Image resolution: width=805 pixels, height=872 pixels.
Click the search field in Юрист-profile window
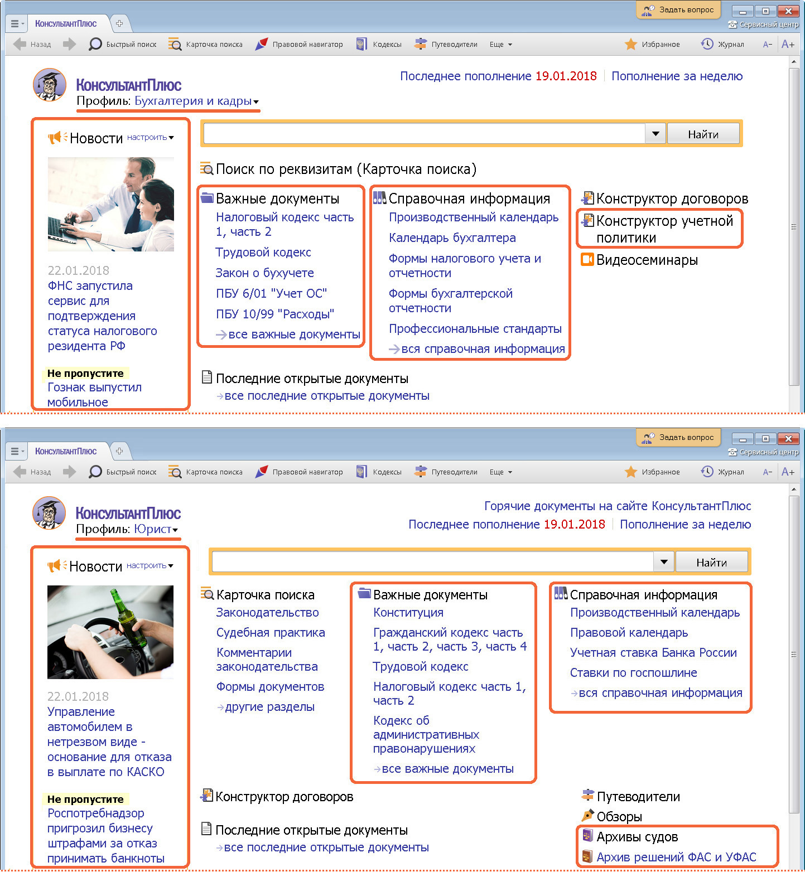(433, 562)
